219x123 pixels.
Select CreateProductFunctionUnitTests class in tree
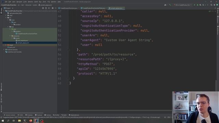tap(26, 33)
